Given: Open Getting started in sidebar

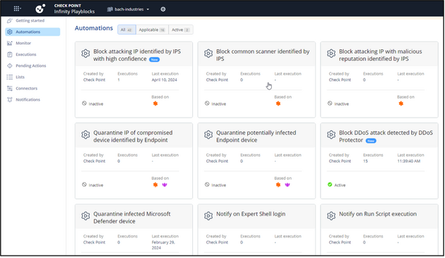Looking at the screenshot, I should tap(30, 21).
